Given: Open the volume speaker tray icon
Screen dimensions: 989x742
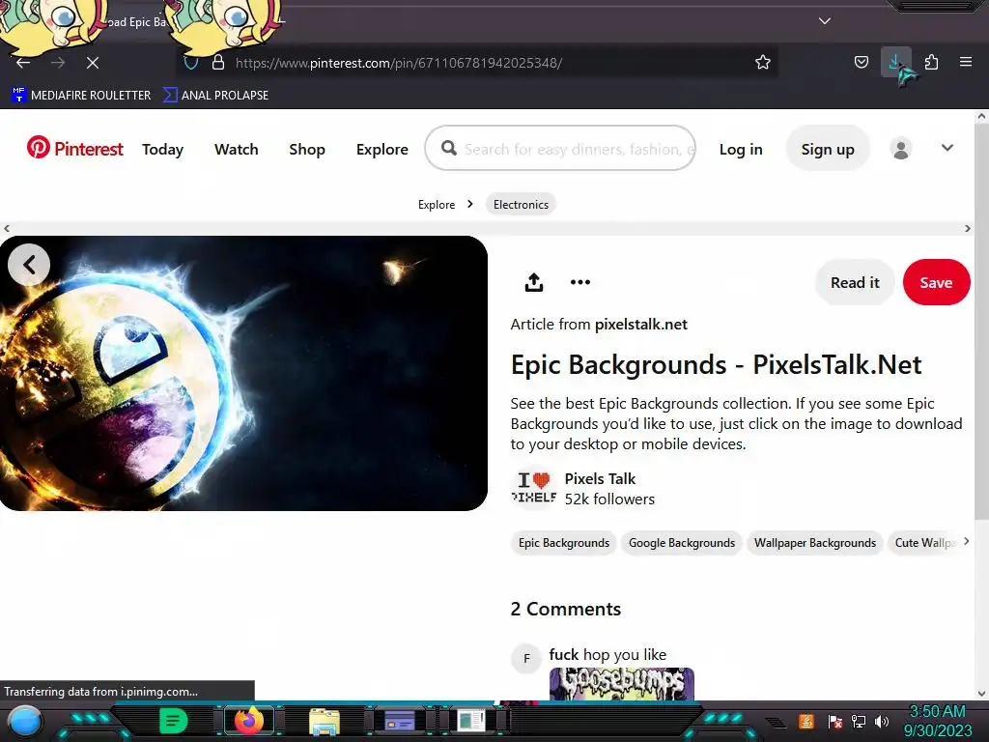Looking at the screenshot, I should (882, 721).
